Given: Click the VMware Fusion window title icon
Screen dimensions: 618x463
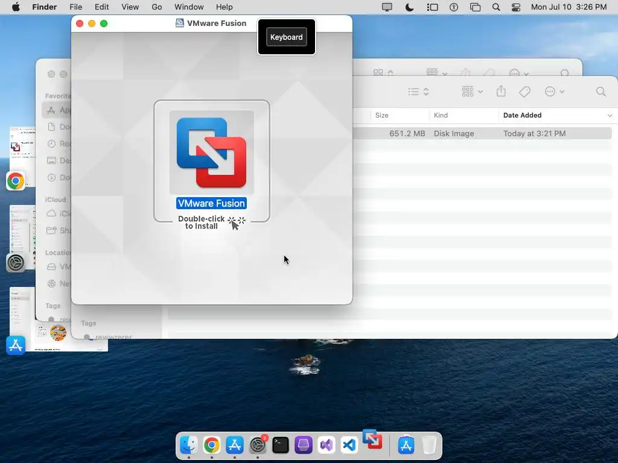Looking at the screenshot, I should coord(180,24).
